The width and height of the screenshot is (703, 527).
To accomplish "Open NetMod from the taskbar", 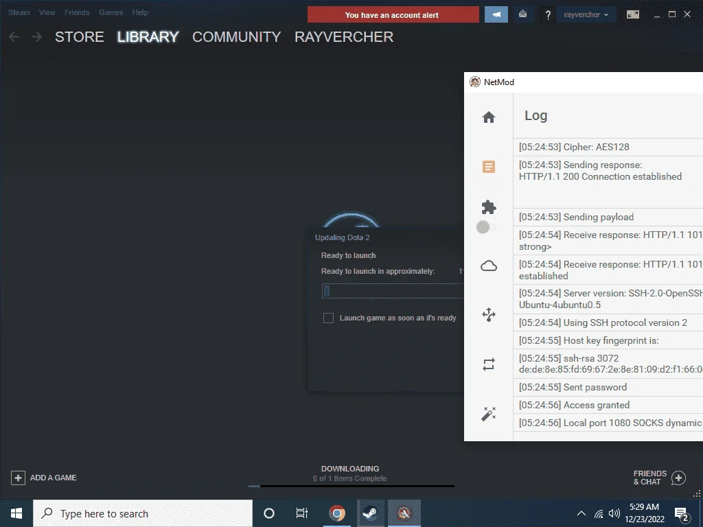I will click(x=404, y=513).
